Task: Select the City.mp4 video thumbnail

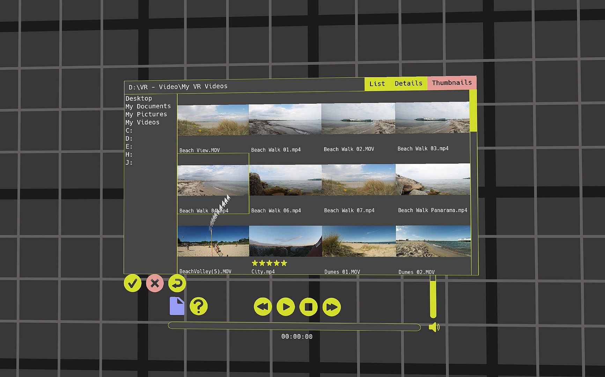Action: (x=285, y=241)
